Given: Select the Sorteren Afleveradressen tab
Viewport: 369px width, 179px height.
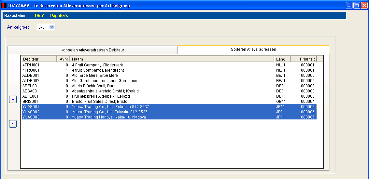Looking at the screenshot, I should [253, 49].
